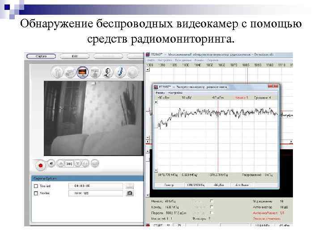The height and width of the screenshot is (242, 322).
Task: Click the down-arrow round button right of 390
Action: [x=78, y=164]
